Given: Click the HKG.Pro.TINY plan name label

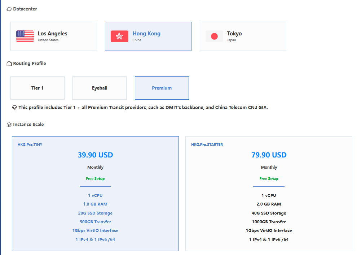Looking at the screenshot, I should (x=30, y=144).
